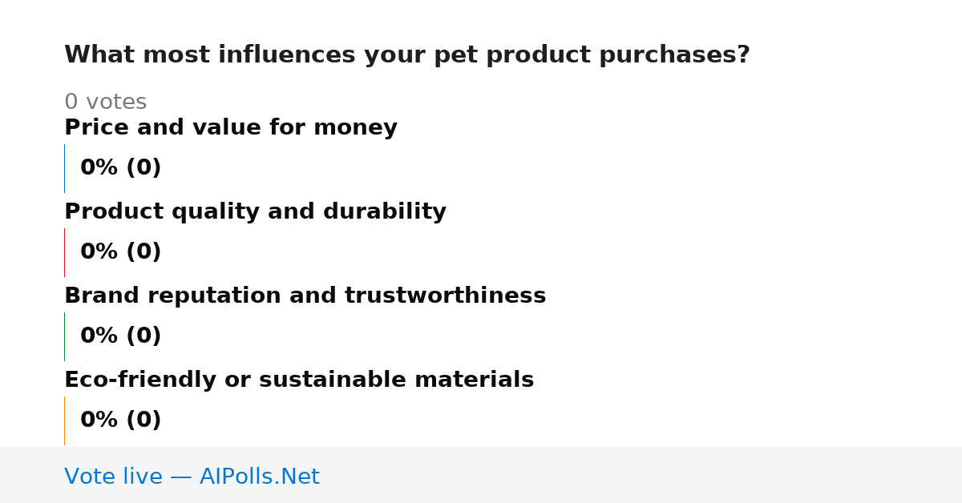Click the 0% (0) result under Price
This screenshot has width=962, height=503.
pyautogui.click(x=120, y=168)
